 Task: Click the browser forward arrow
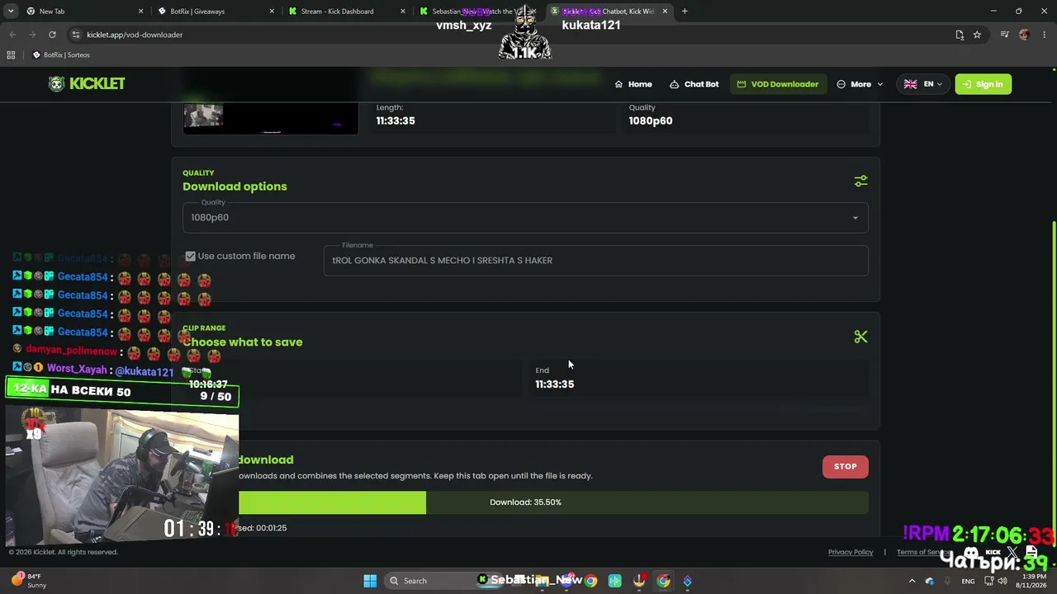(x=32, y=35)
